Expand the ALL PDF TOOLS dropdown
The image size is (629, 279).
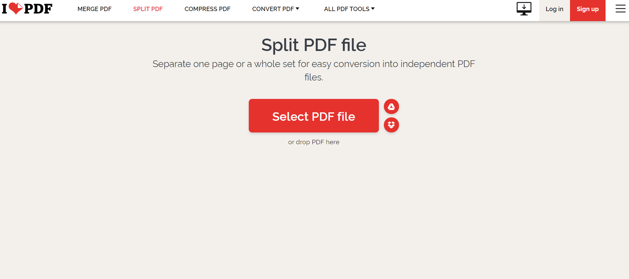[346, 9]
